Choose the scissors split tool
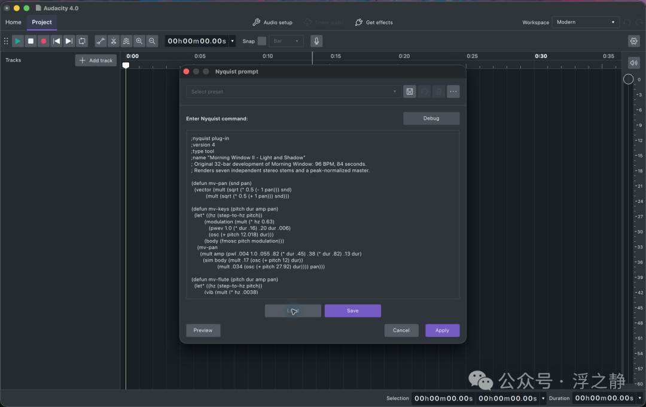Screen dimensions: 646x407 point(113,41)
